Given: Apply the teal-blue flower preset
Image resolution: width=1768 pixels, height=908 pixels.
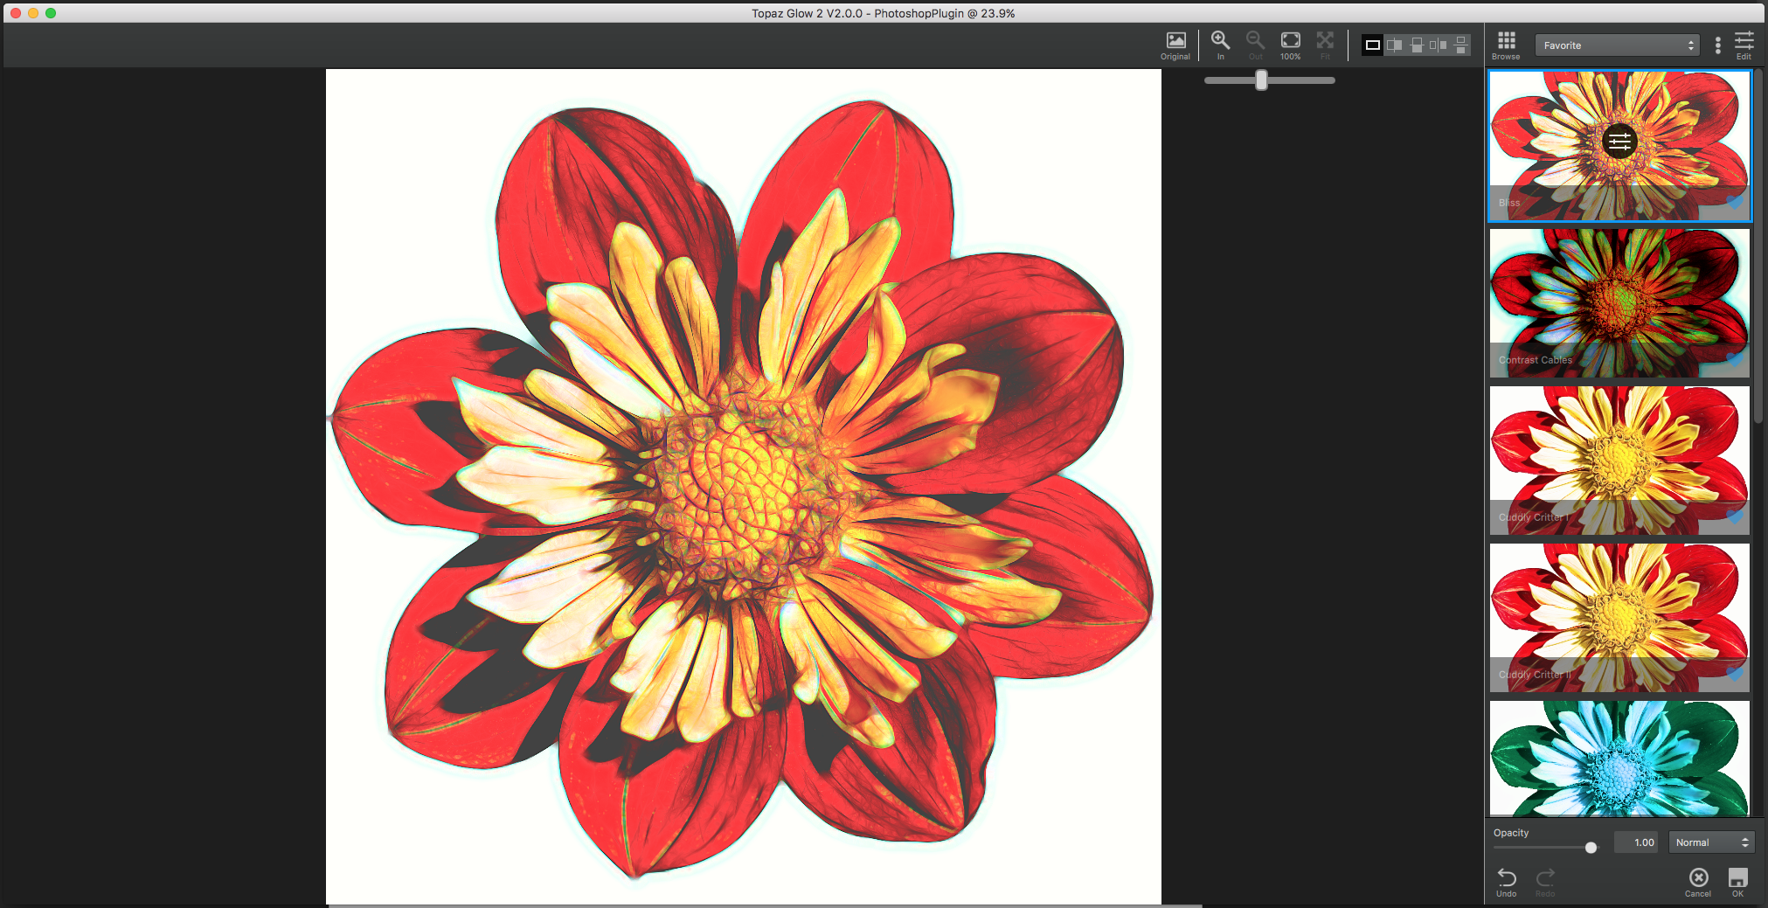Looking at the screenshot, I should [x=1619, y=759].
